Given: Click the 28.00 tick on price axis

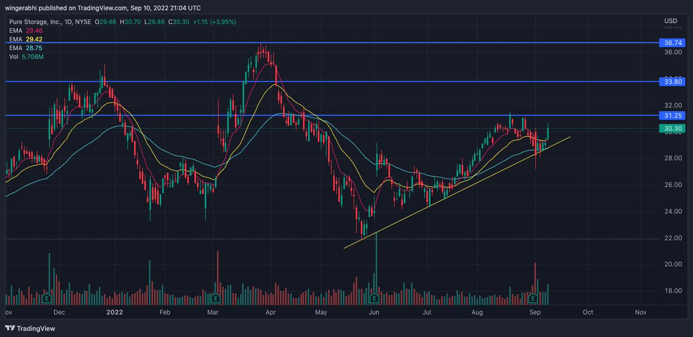Looking at the screenshot, I should pyautogui.click(x=673, y=158).
